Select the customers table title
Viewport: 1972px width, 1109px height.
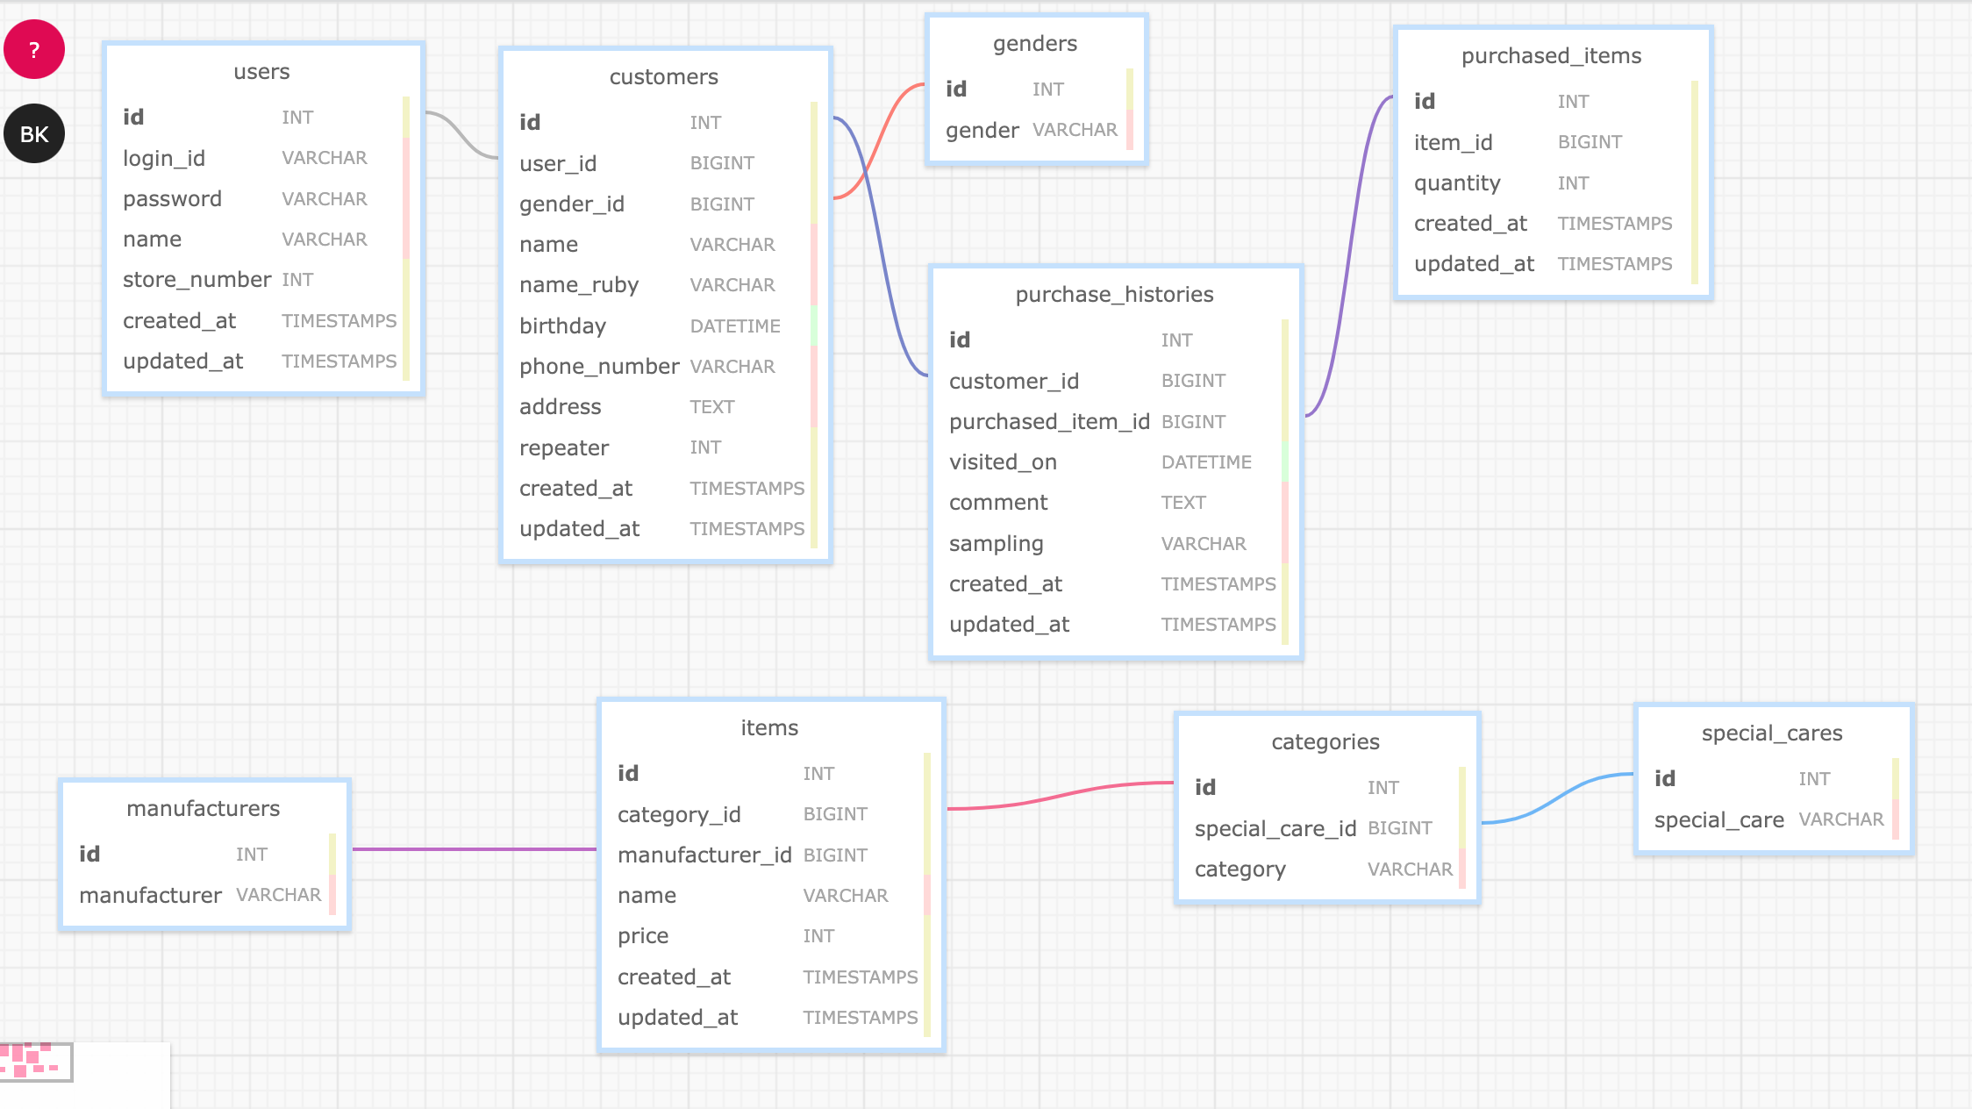coord(664,76)
